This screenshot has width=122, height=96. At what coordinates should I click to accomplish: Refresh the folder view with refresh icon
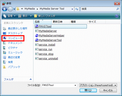point(77,9)
